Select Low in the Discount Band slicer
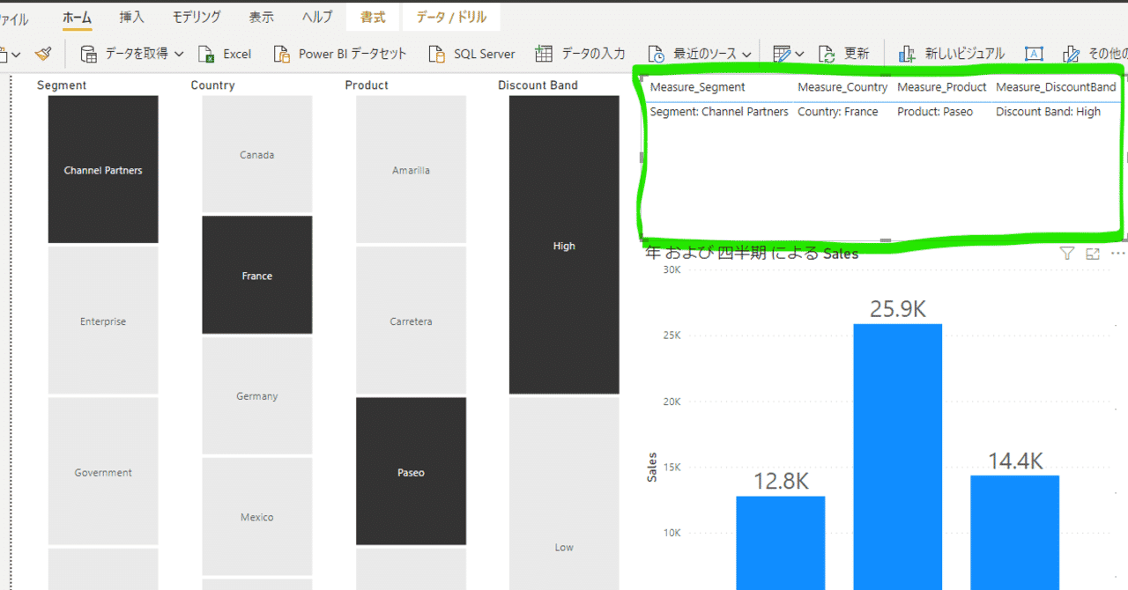The height and width of the screenshot is (590, 1128). tap(564, 494)
